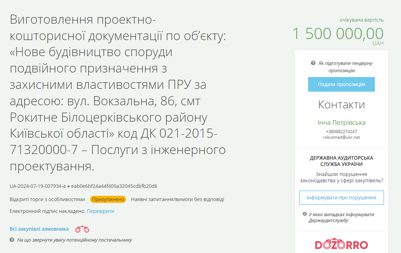401x253 pixels.
Task: Click 'Подати пропозицію' to submit a bid
Action: tap(341, 84)
